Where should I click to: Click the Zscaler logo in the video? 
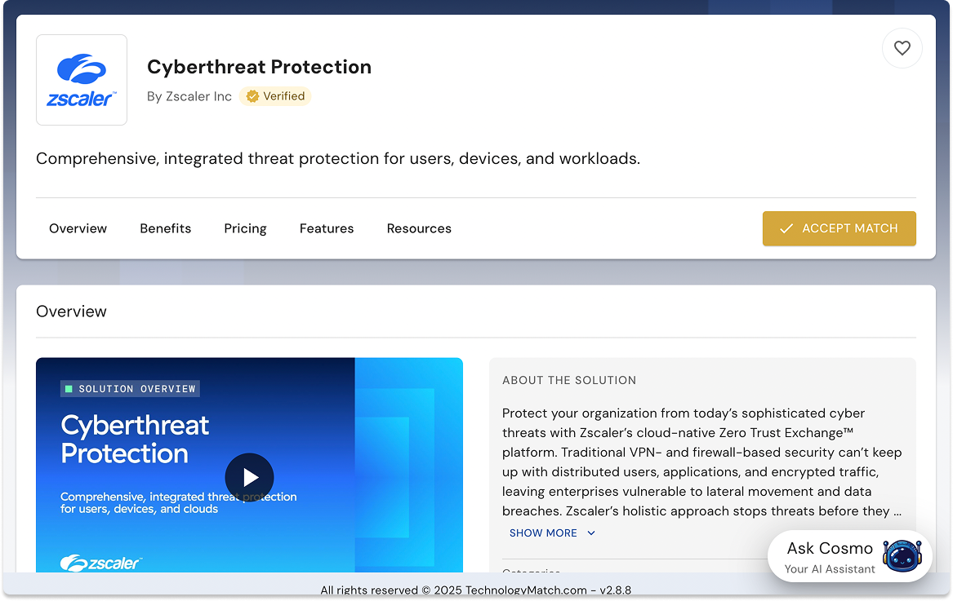pos(101,563)
